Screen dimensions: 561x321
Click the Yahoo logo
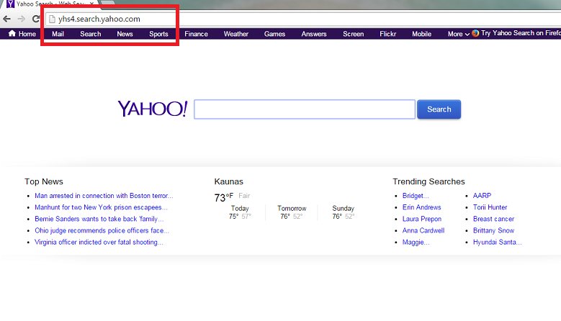[152, 109]
